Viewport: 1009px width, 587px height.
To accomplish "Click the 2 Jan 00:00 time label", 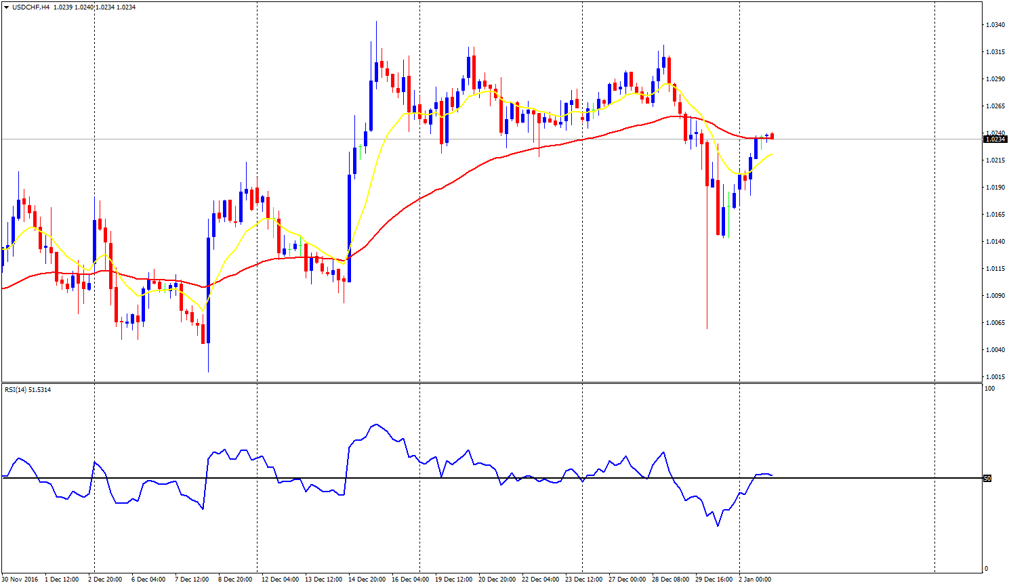I will pyautogui.click(x=755, y=580).
